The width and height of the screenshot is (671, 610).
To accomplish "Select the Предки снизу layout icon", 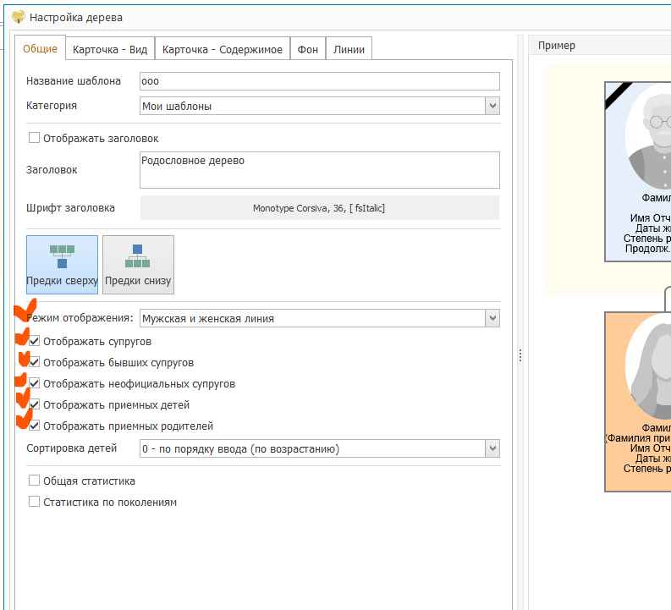I will pyautogui.click(x=138, y=264).
